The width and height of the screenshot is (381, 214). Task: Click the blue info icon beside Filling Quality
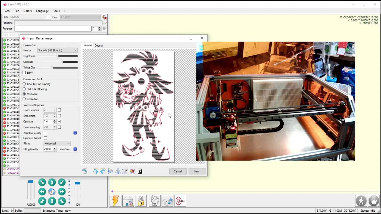click(x=75, y=149)
